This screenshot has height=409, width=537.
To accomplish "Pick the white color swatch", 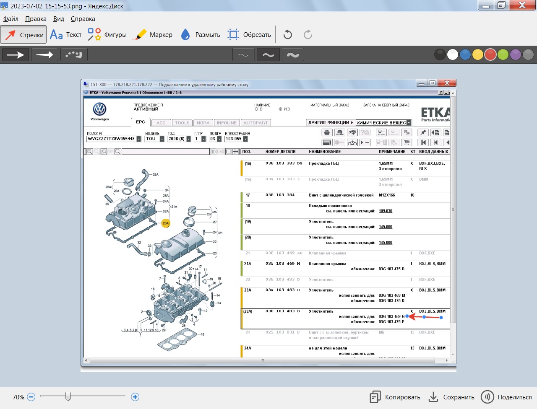I will tap(453, 54).
